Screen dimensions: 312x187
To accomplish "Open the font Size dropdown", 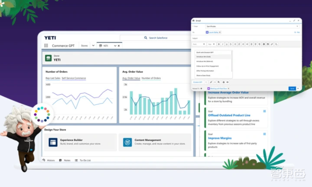I will 212,44.
